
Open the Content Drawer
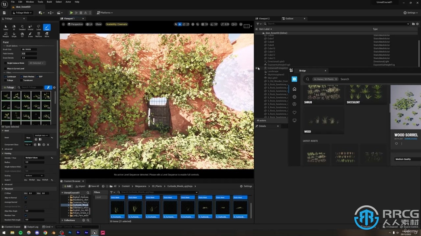[x=11, y=227]
